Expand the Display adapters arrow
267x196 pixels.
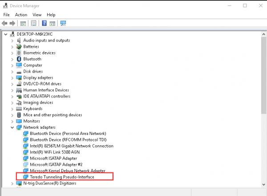(12, 78)
